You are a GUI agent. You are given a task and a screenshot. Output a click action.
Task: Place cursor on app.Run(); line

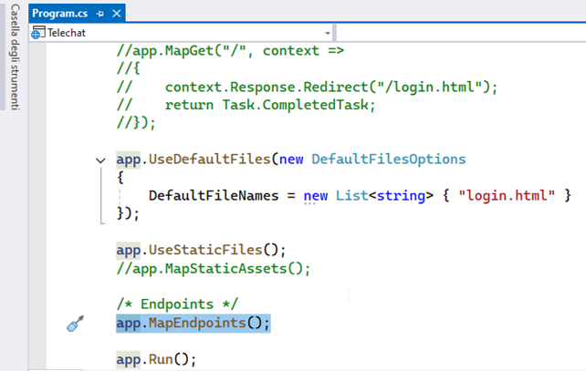coord(156,358)
